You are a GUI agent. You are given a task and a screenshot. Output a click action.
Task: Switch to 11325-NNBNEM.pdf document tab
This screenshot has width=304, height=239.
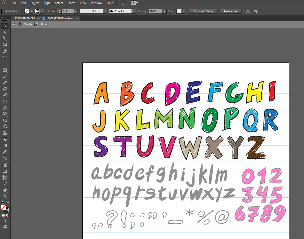pos(43,18)
